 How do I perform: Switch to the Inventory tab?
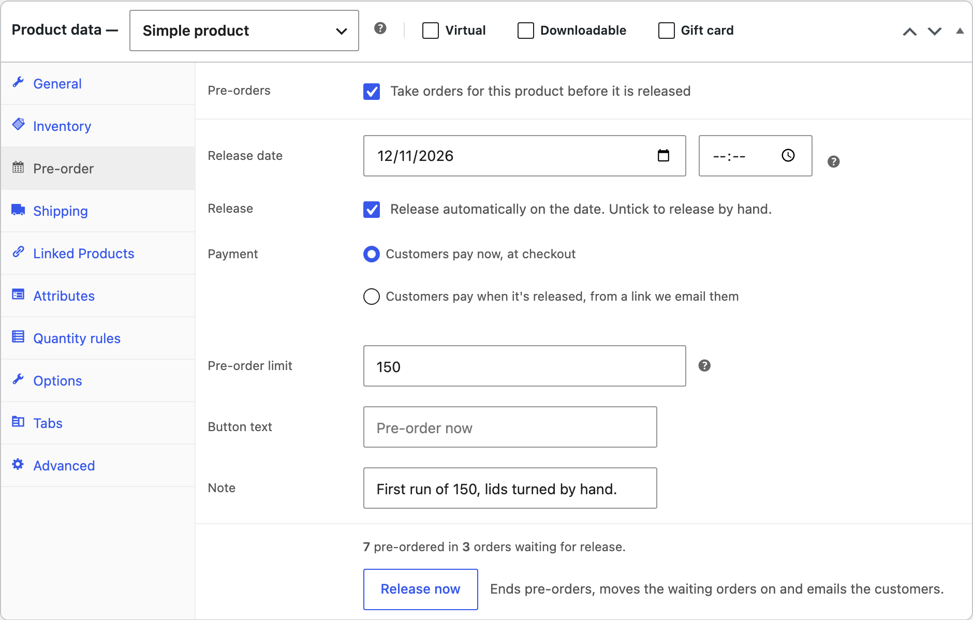coord(98,126)
